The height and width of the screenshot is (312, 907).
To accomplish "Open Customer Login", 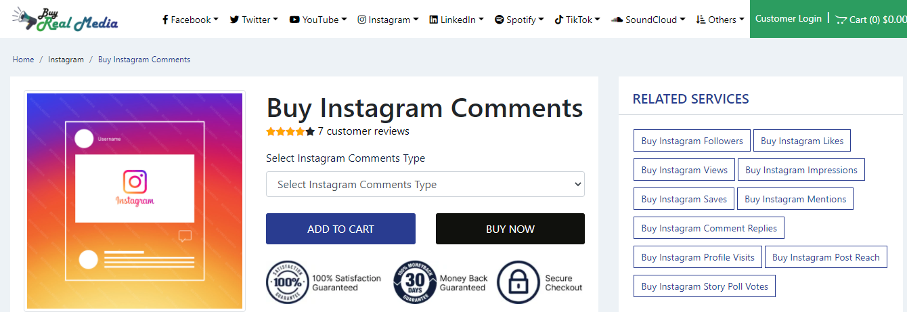I will coord(788,19).
